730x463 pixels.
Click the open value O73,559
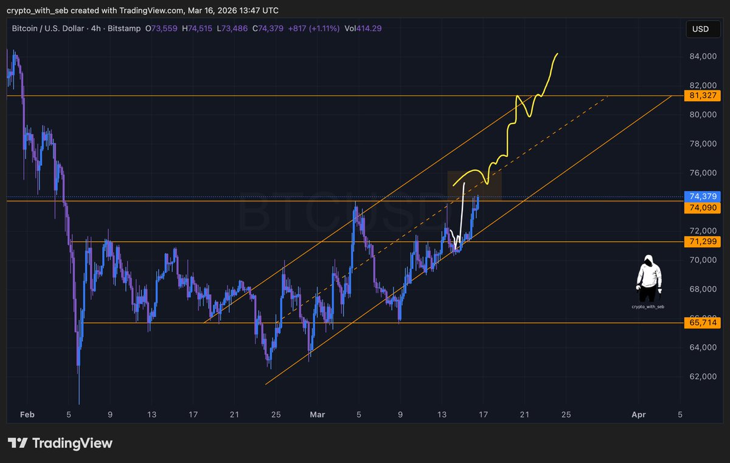161,29
